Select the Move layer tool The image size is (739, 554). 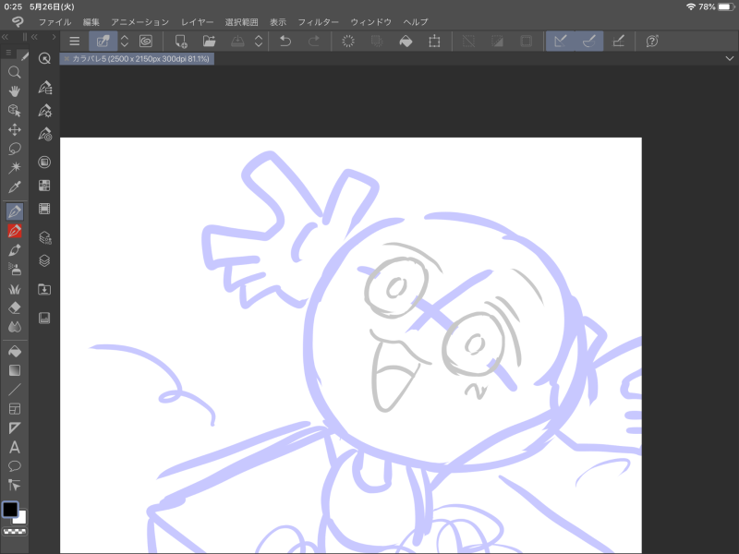pyautogui.click(x=15, y=129)
